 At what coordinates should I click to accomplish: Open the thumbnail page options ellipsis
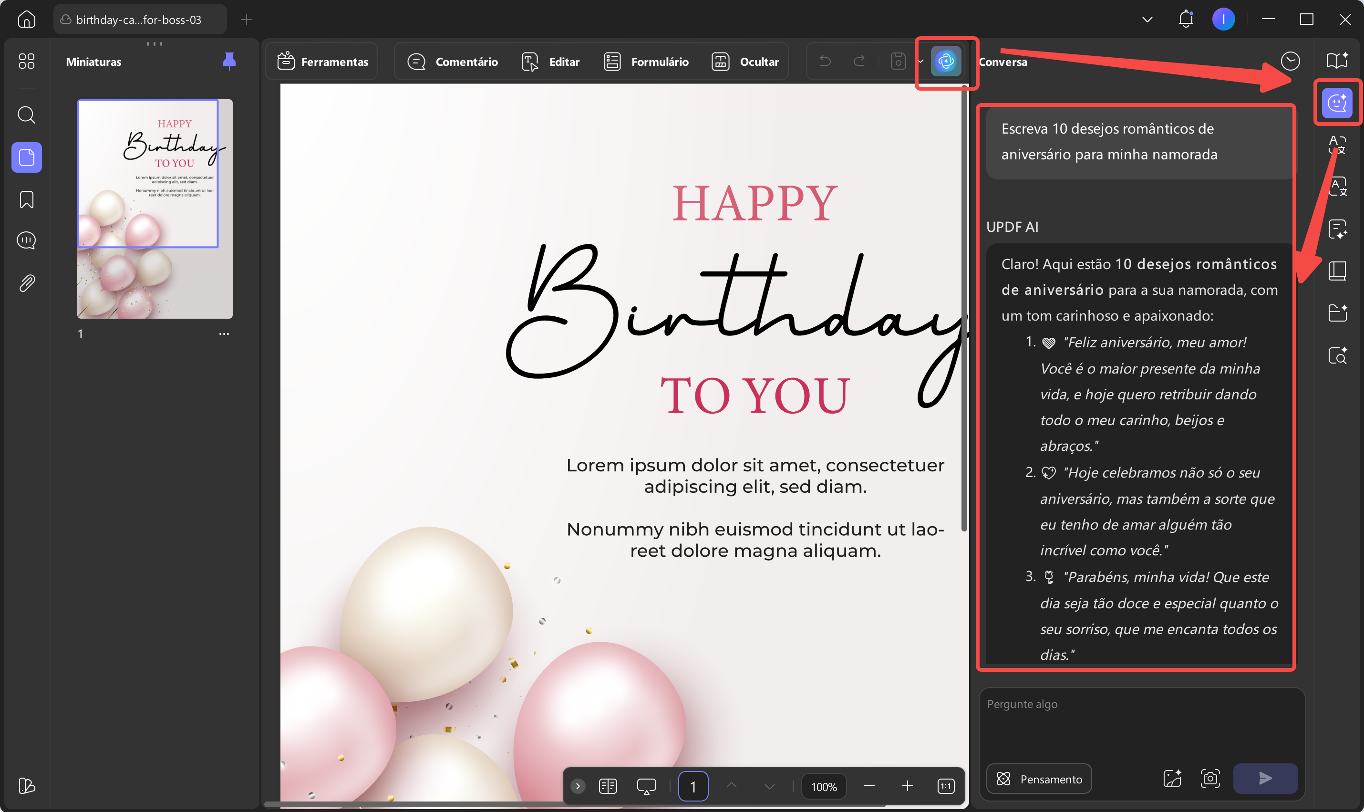point(224,334)
